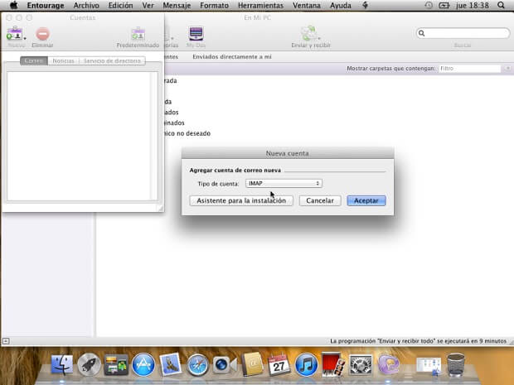Click the Predeterminado icon in Cuentas window

tap(138, 34)
